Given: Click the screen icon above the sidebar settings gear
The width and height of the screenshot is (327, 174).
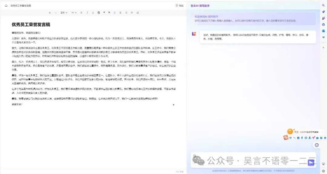Looking at the screenshot, I should (323, 164).
